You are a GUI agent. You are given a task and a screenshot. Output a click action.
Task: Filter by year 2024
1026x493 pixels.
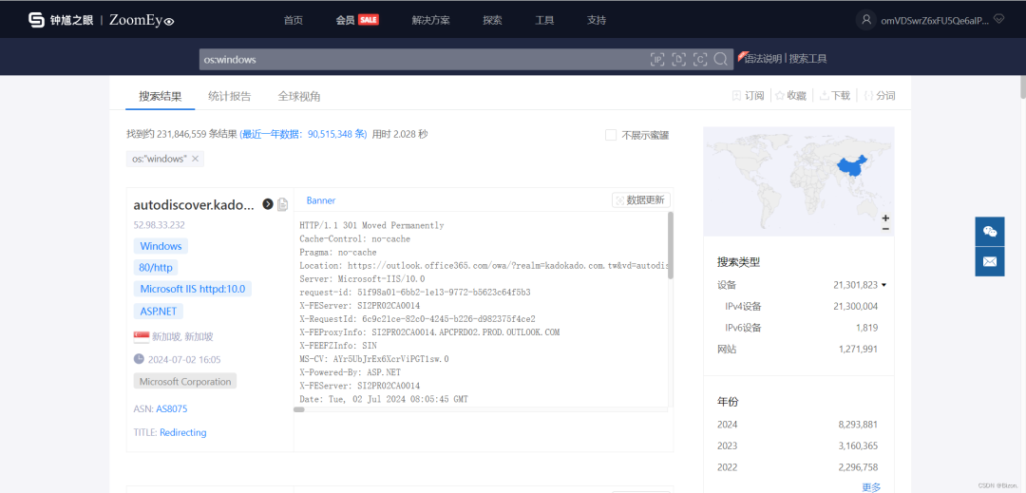click(797, 425)
